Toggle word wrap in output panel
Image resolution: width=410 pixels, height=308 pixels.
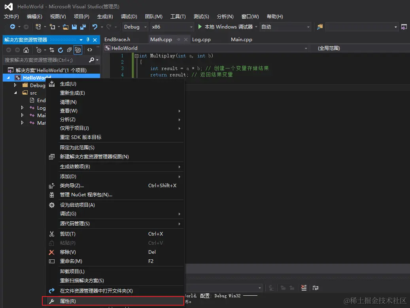click(x=316, y=288)
